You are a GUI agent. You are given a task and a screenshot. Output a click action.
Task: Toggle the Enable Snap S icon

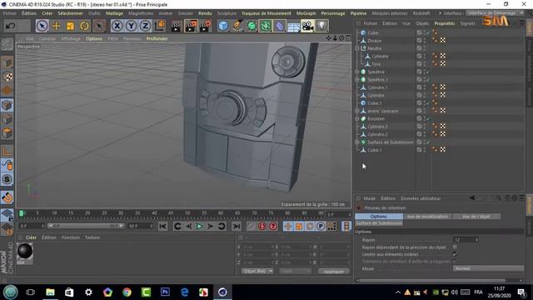(7, 179)
